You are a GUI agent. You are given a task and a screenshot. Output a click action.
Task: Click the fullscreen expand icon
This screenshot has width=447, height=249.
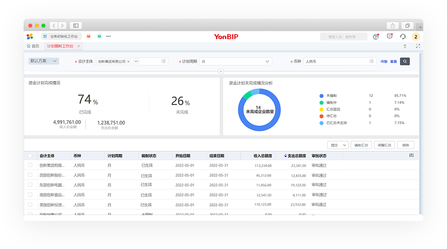coord(418,46)
